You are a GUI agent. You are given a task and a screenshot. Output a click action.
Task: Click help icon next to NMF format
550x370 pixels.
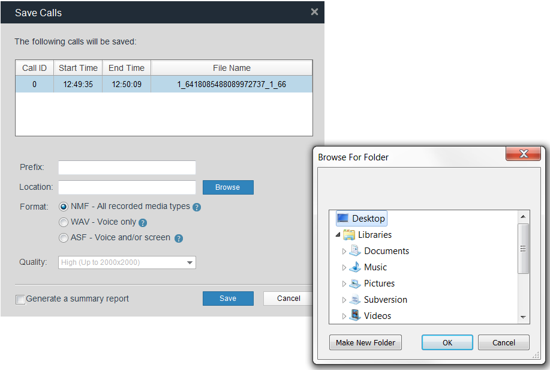click(x=197, y=207)
